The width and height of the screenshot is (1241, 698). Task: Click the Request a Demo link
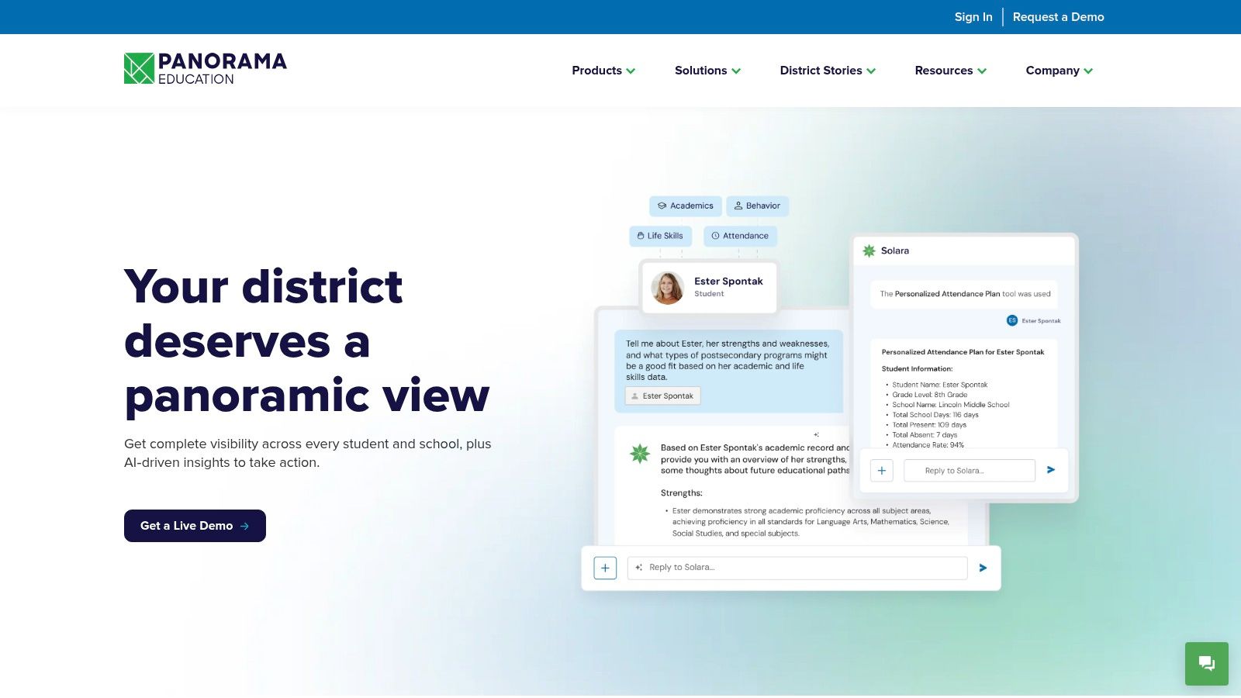pos(1059,16)
